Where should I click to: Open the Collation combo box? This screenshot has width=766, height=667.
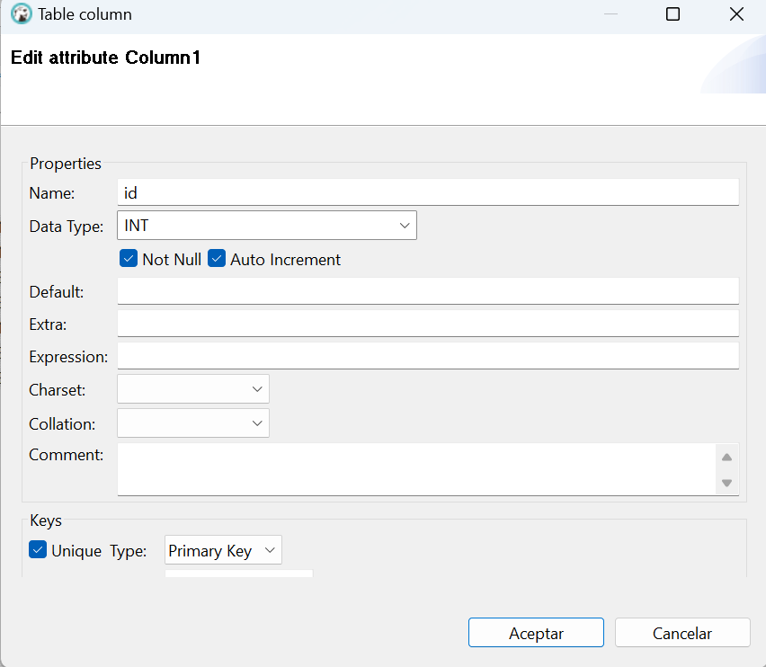(193, 422)
